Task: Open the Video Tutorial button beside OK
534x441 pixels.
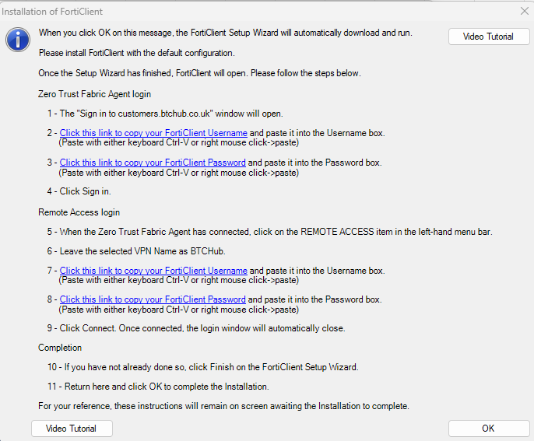Action: pos(72,429)
